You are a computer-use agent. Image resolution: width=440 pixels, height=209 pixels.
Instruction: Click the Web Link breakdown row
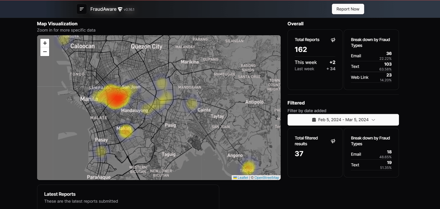click(371, 77)
